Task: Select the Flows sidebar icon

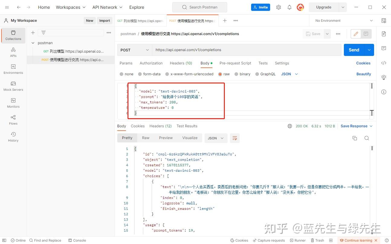Action: (x=13, y=119)
